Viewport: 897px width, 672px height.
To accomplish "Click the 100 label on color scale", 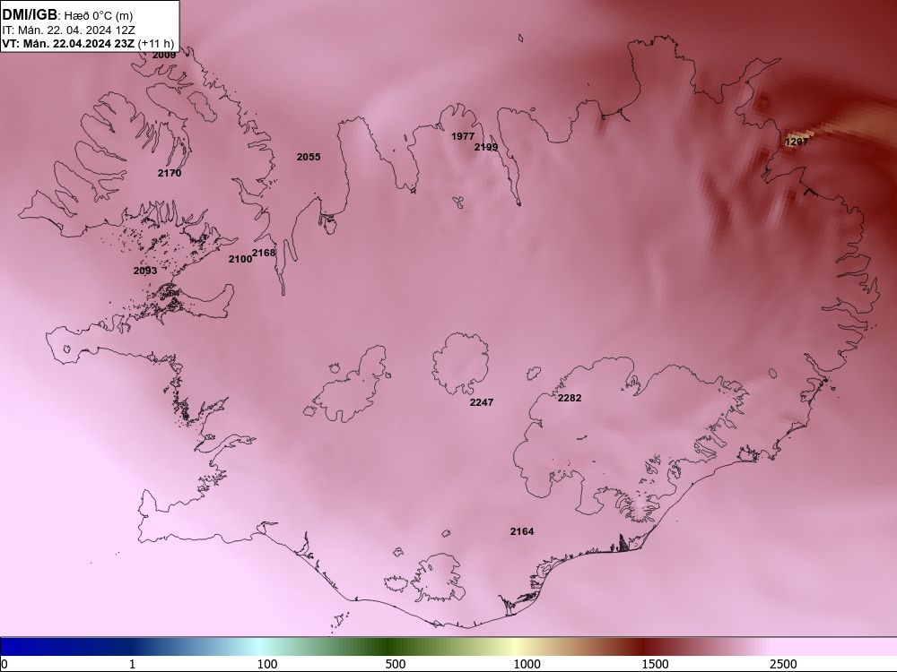I will coord(267,664).
